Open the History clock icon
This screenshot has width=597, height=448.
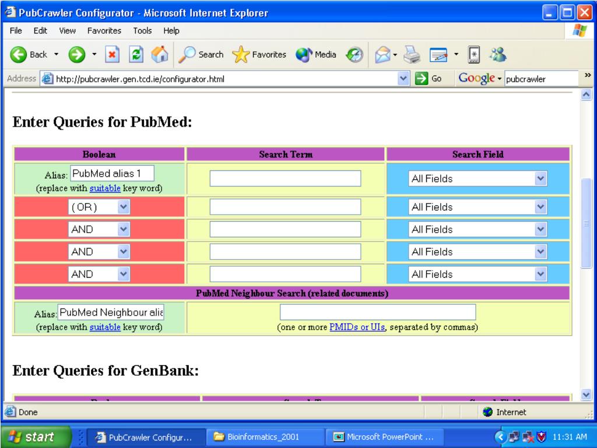coord(354,55)
